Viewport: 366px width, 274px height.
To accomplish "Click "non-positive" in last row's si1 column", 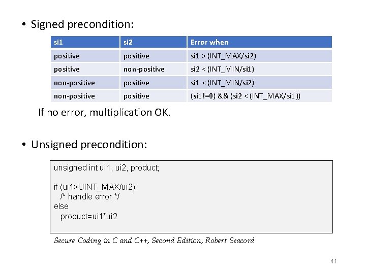I will tap(74, 96).
